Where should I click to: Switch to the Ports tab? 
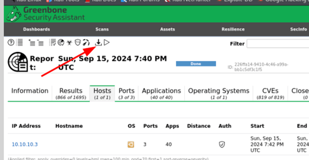(126, 93)
